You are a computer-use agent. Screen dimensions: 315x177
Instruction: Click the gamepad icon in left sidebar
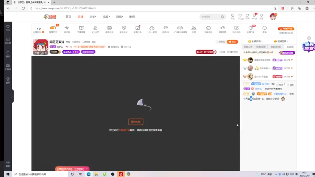8,66
